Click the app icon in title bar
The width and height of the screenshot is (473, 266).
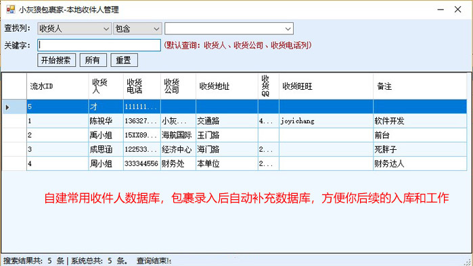(11, 9)
